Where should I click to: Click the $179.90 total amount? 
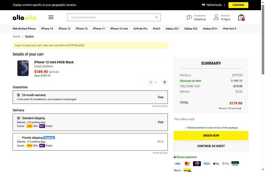click(x=236, y=103)
